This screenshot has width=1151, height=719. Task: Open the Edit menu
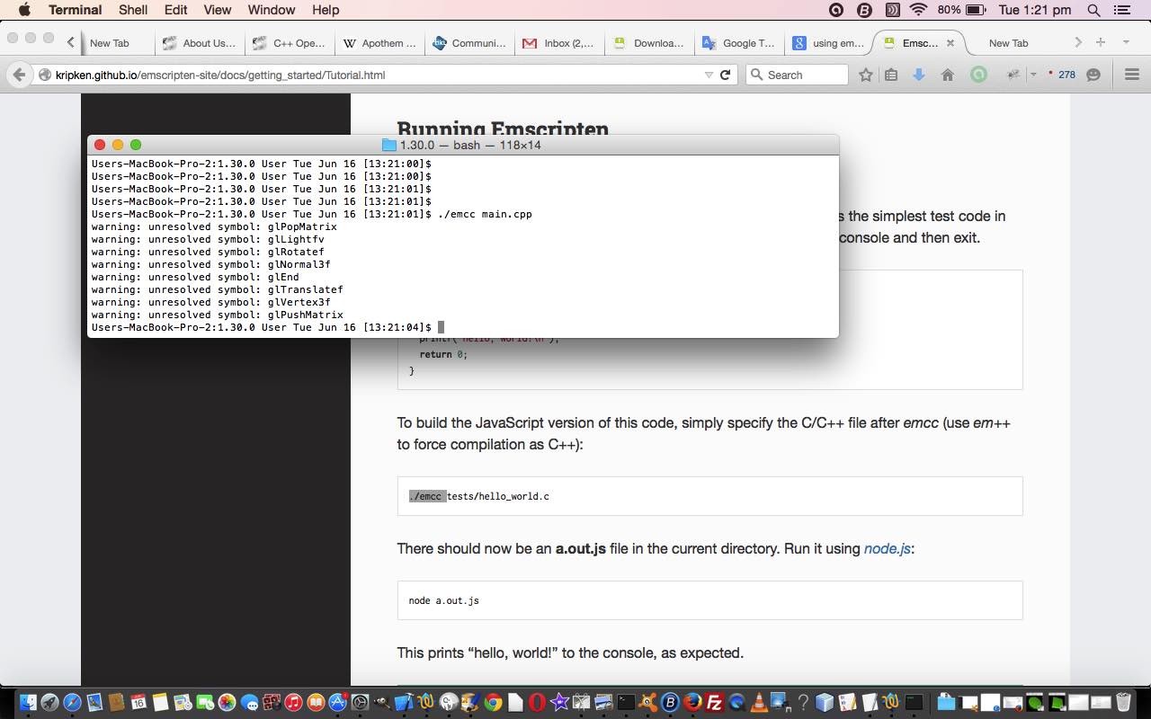tap(175, 10)
